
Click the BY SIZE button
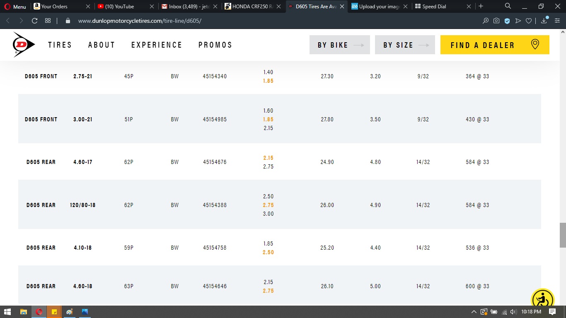405,45
